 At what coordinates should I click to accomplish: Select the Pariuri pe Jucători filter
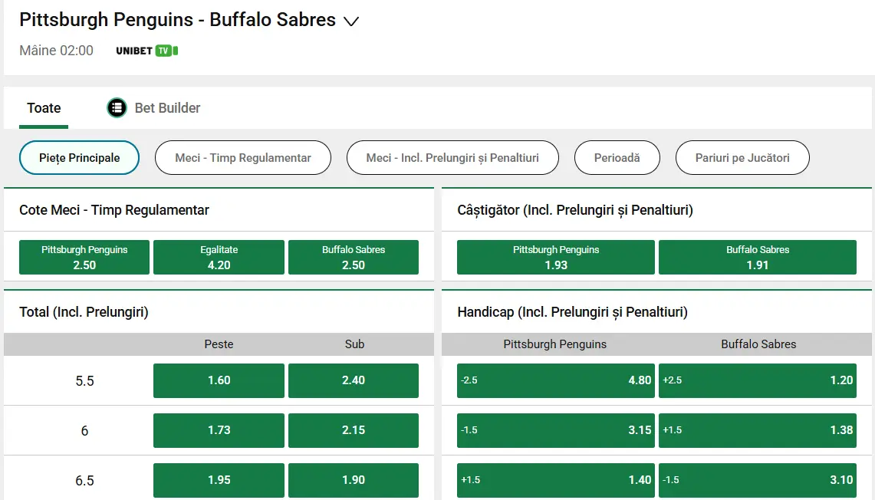coord(742,157)
